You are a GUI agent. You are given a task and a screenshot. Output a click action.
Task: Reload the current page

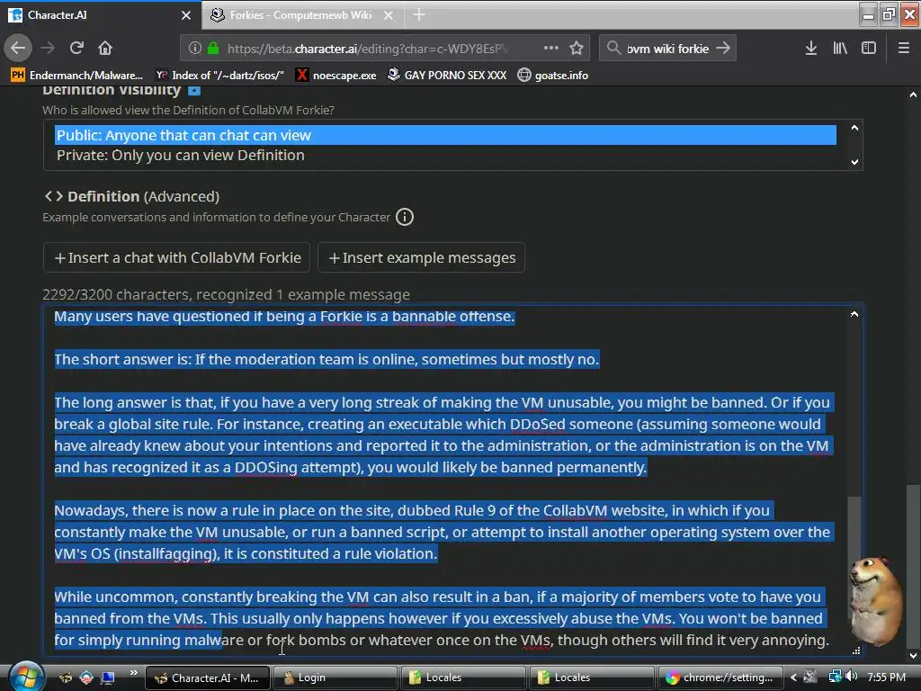[76, 48]
